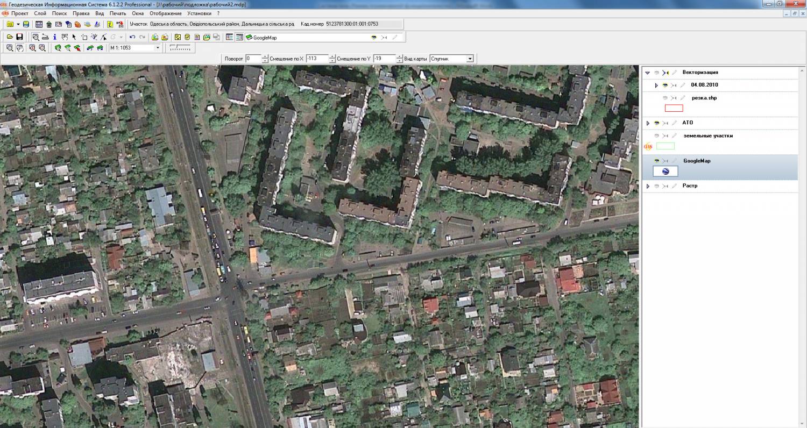Toggle visibility eye of GoogleMap layer
Screen dimensions: 807x428
point(656,161)
